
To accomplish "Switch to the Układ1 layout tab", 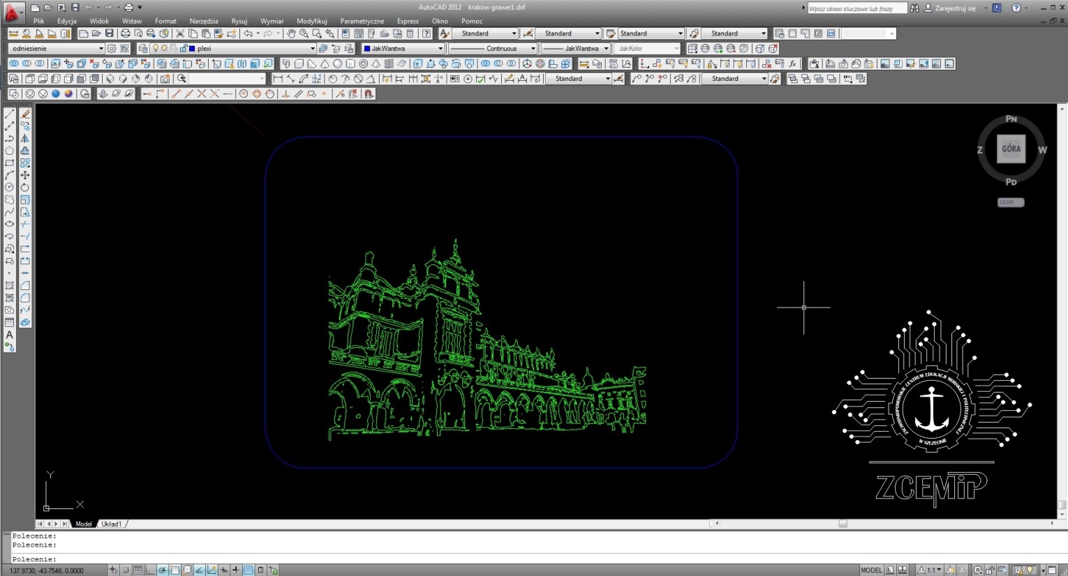I will point(112,524).
